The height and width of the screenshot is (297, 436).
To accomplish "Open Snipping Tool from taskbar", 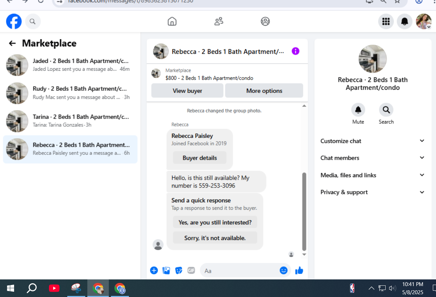I will (x=76, y=289).
